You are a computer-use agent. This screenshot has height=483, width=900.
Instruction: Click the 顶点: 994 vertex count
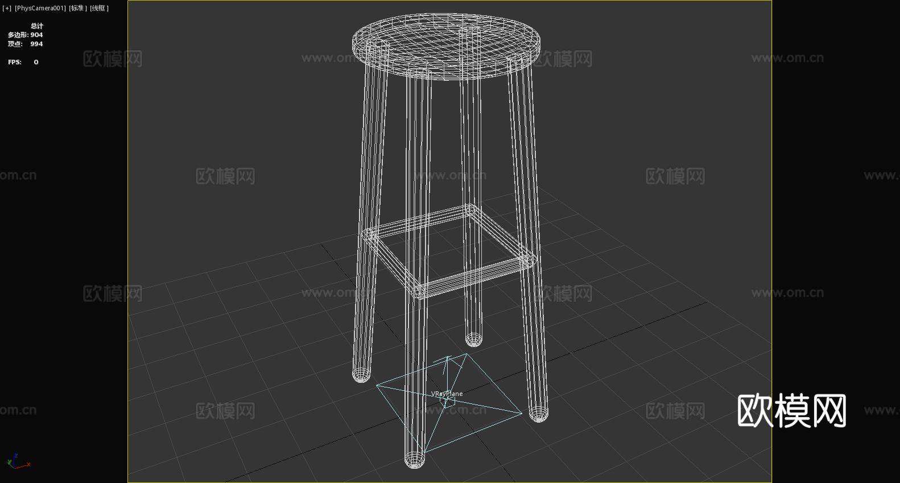tap(25, 44)
